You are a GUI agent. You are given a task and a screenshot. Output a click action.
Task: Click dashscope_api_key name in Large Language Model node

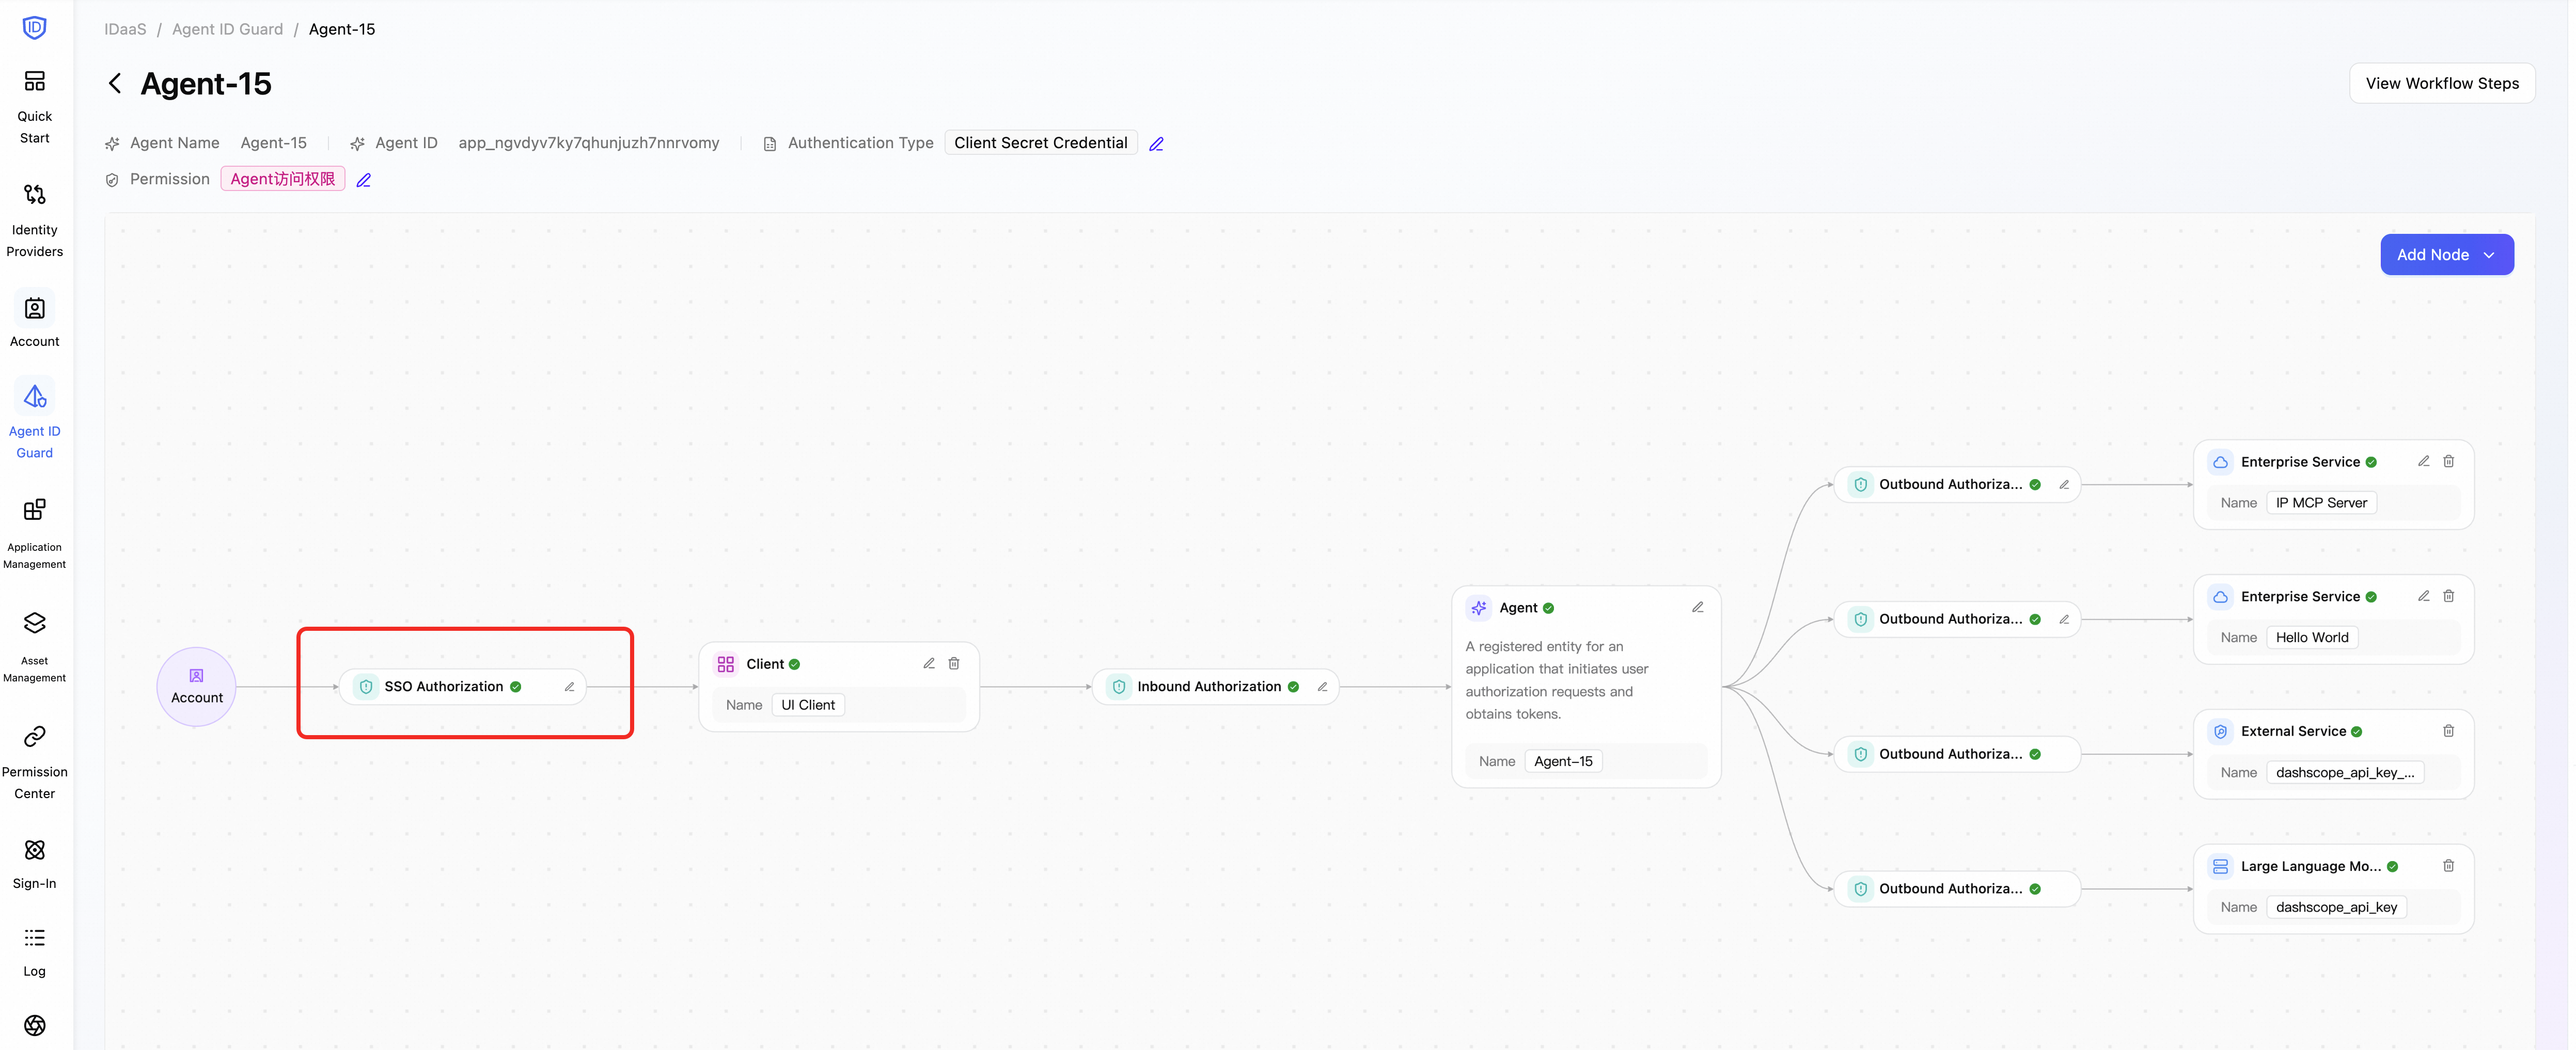(2336, 908)
